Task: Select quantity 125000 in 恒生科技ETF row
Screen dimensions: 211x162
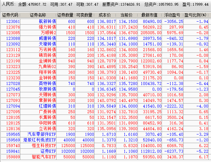Action: pos(68,145)
